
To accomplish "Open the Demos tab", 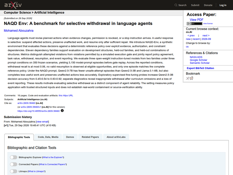I will 70,137.
